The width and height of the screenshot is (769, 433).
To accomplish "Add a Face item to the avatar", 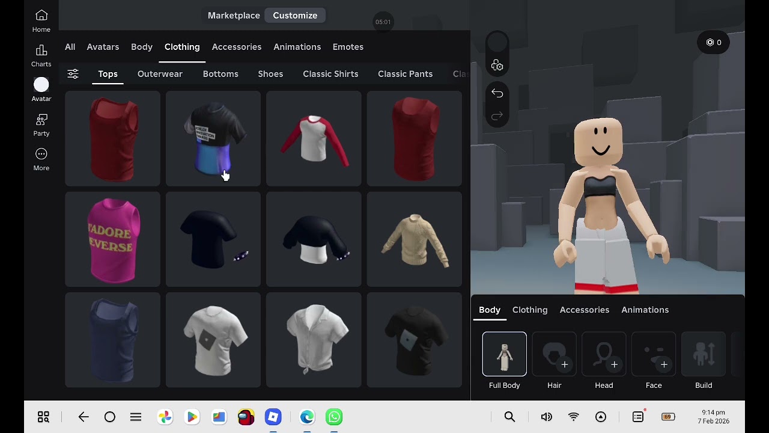I will tap(654, 354).
